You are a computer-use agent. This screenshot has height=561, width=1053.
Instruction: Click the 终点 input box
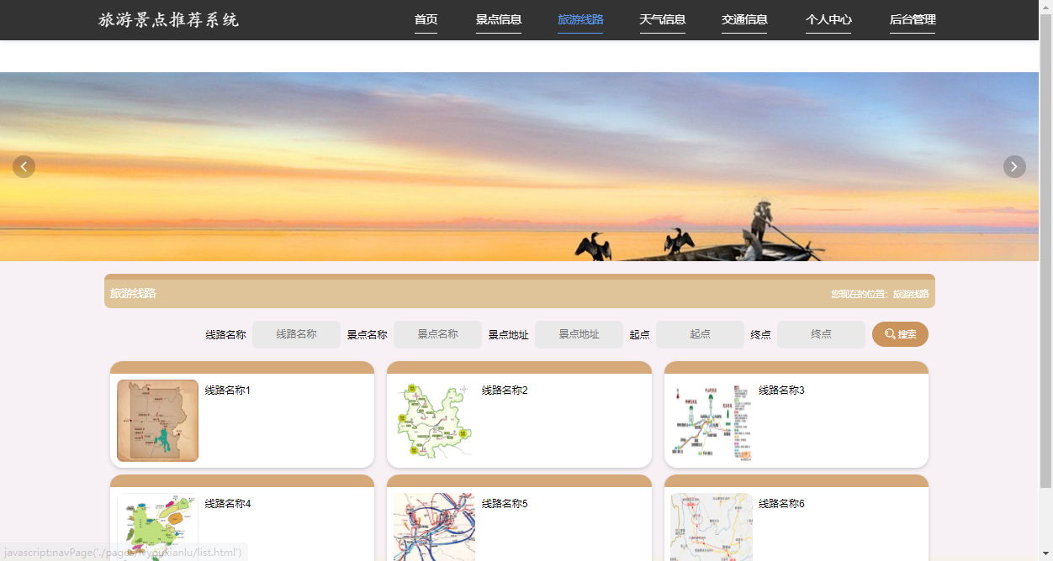(821, 334)
